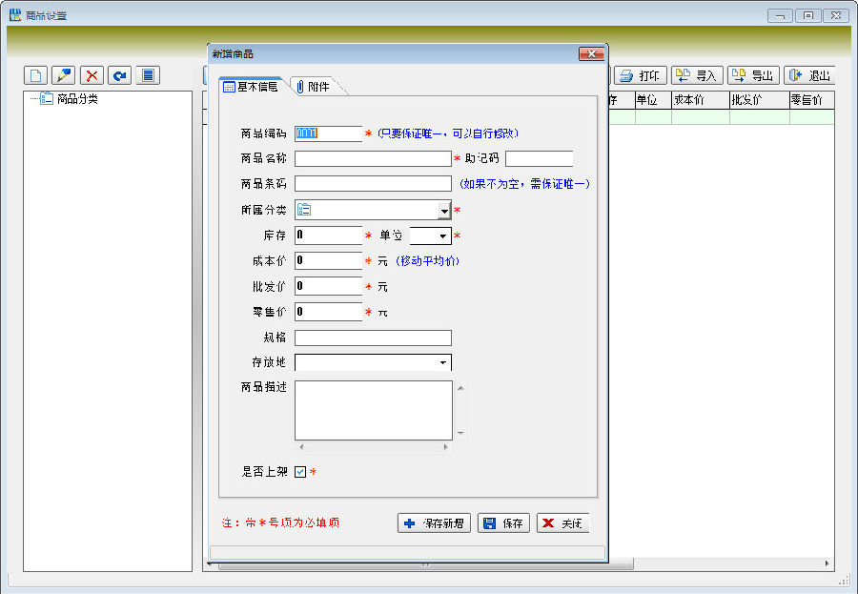Click the 零售价 column header
Screen dimensions: 858x594
point(812,100)
